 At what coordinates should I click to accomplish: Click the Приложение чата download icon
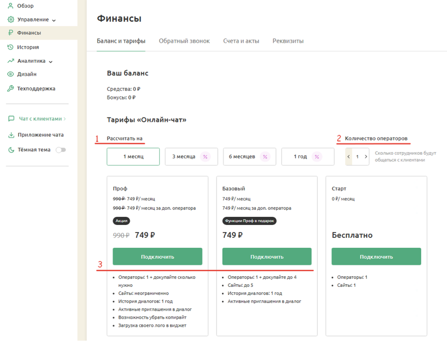(11, 135)
